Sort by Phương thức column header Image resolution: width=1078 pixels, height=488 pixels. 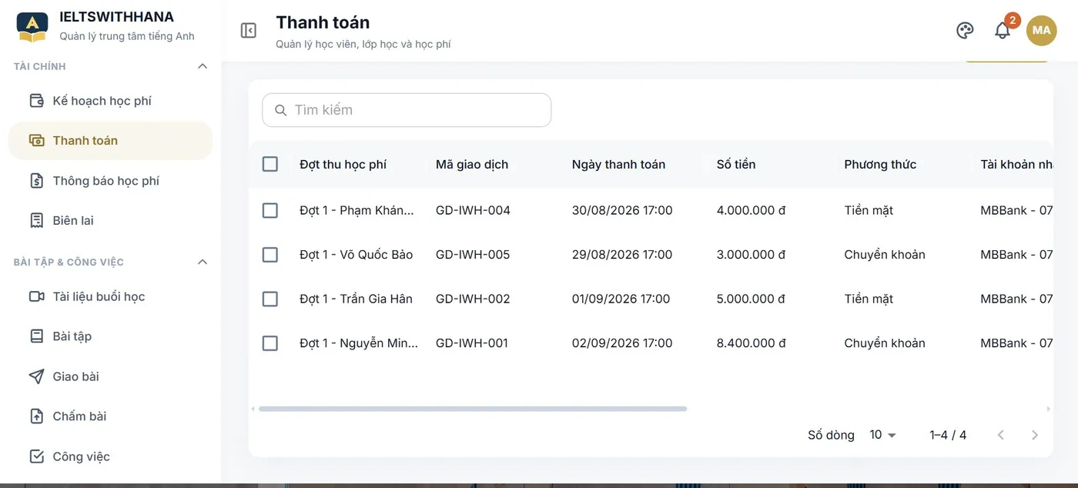tap(880, 164)
